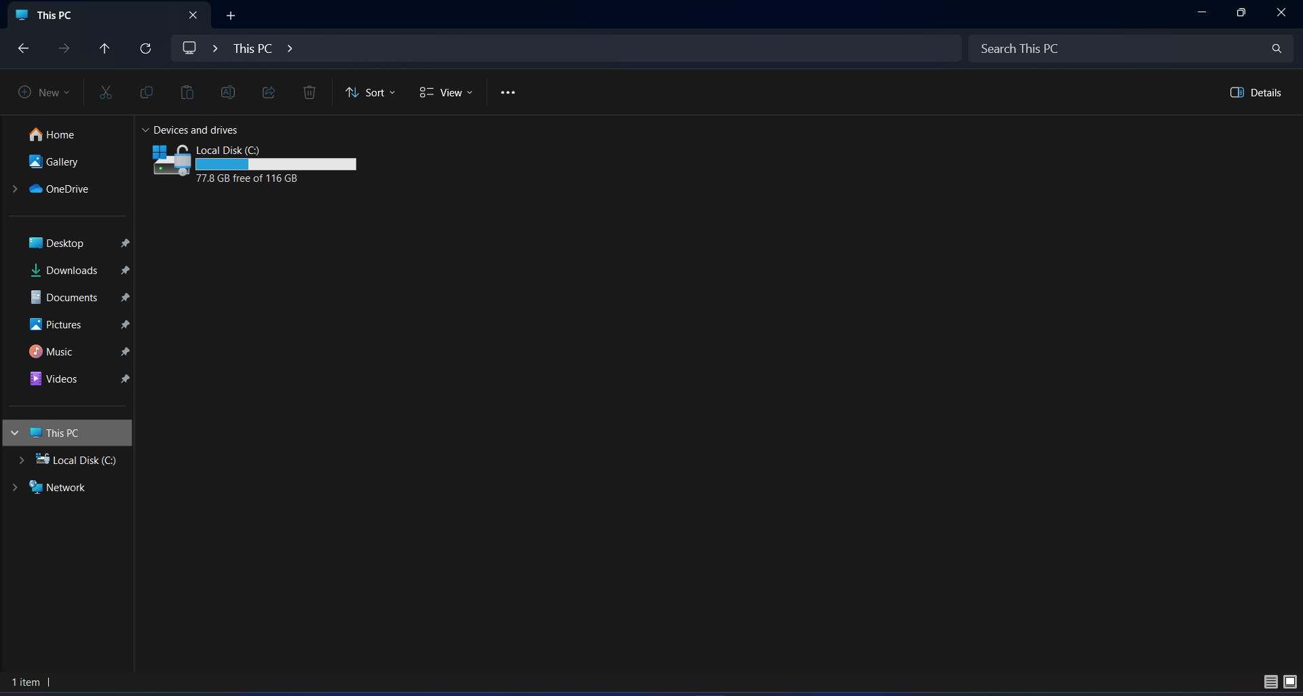
Task: Close the This PC tab
Action: [193, 15]
